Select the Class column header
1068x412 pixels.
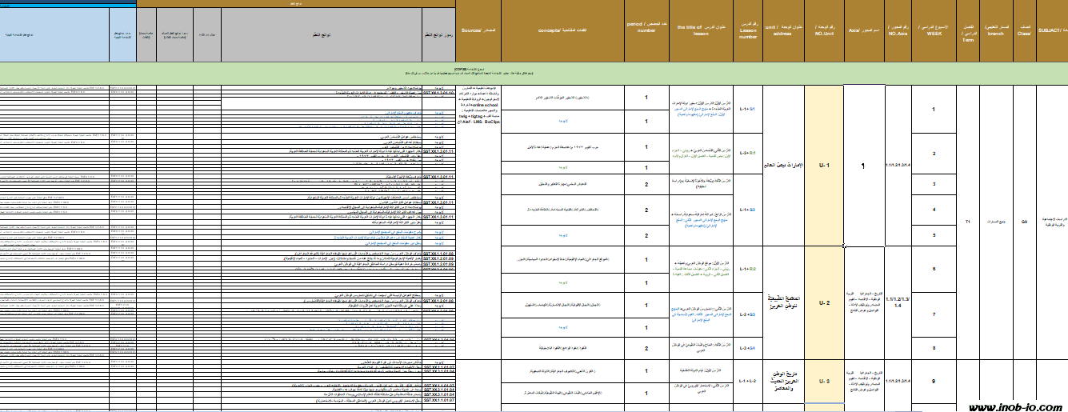pyautogui.click(x=1025, y=30)
